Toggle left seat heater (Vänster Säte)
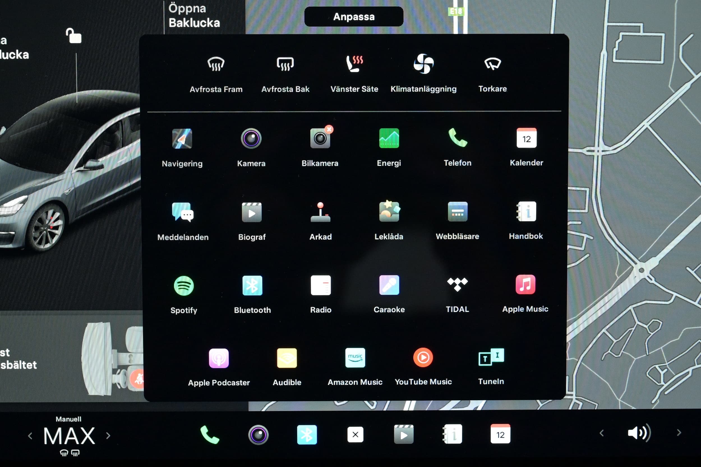 pyautogui.click(x=354, y=63)
